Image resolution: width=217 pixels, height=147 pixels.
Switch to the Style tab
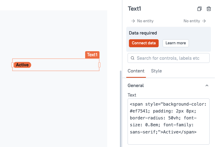(x=157, y=71)
